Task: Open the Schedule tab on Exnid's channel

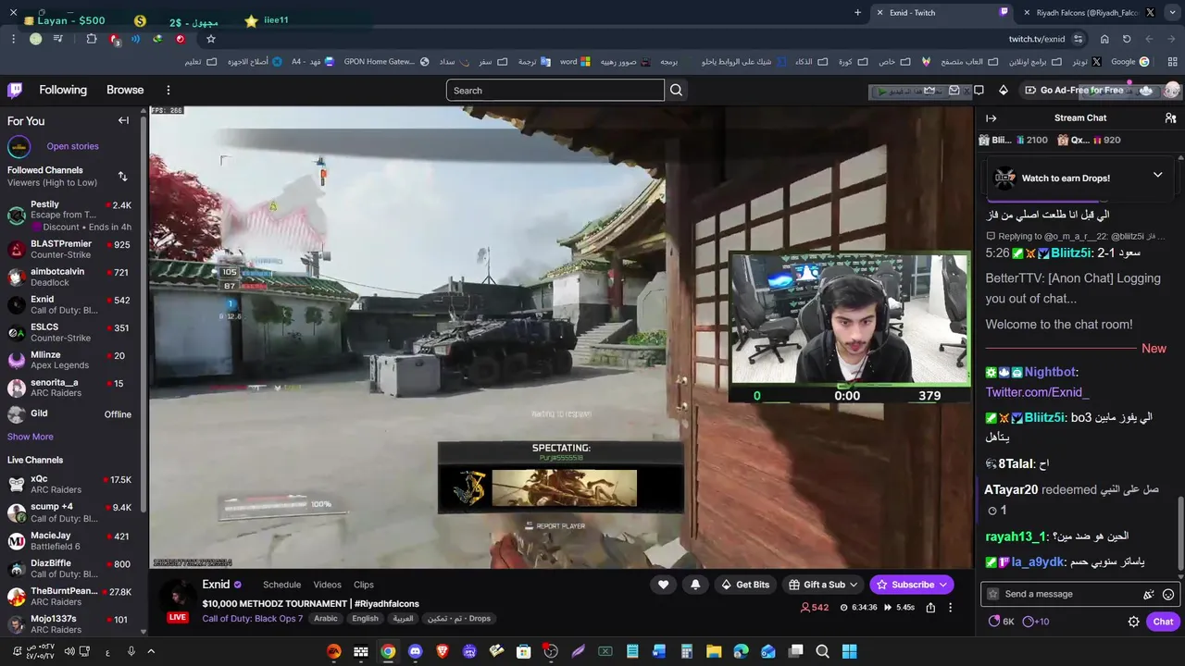Action: click(281, 585)
